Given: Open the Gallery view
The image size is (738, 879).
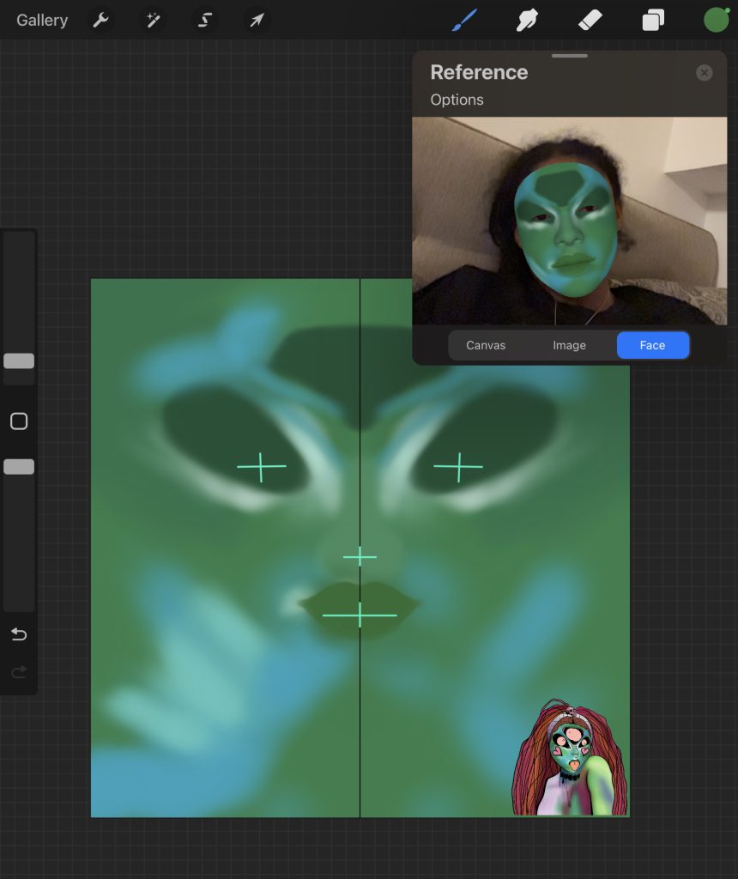Looking at the screenshot, I should click(42, 21).
